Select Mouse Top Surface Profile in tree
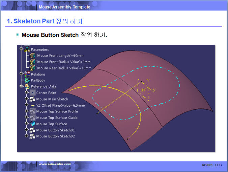This screenshot has width=228, height=172. pos(57,111)
